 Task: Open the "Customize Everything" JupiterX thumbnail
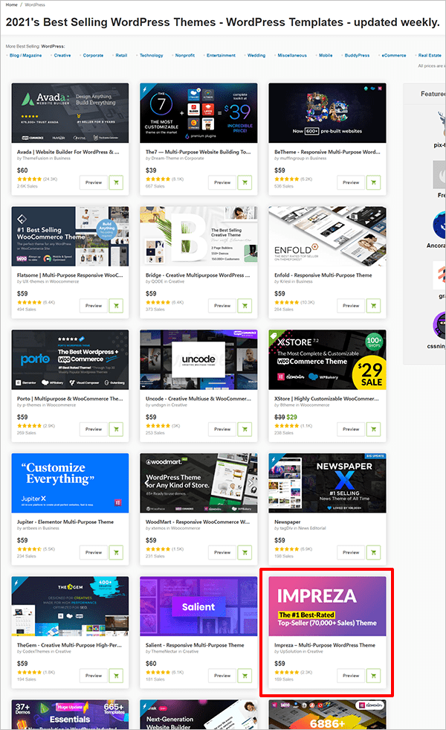(x=70, y=483)
